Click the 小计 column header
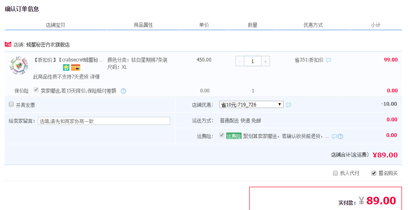This screenshot has height=210, width=408. click(376, 25)
